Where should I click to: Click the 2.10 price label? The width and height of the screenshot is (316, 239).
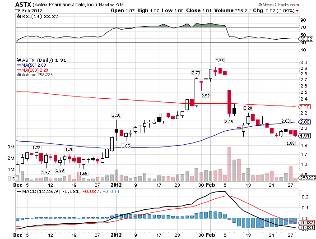(116, 115)
